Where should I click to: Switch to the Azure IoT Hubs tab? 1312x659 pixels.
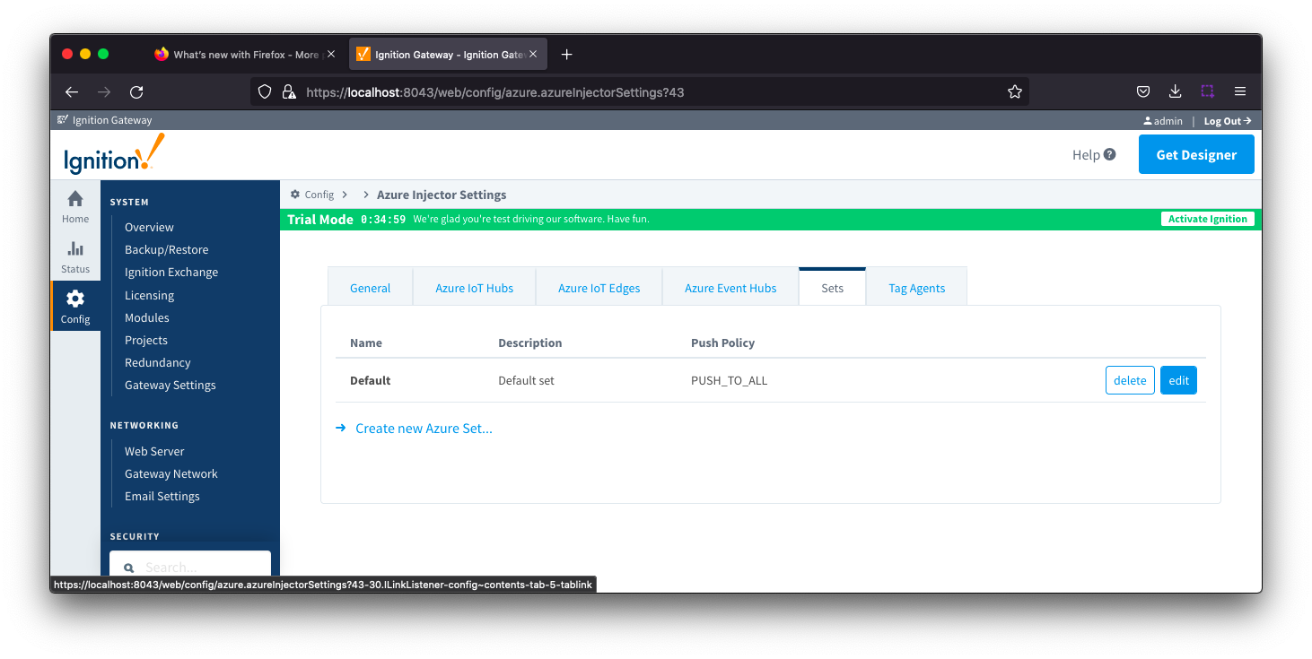click(x=474, y=288)
